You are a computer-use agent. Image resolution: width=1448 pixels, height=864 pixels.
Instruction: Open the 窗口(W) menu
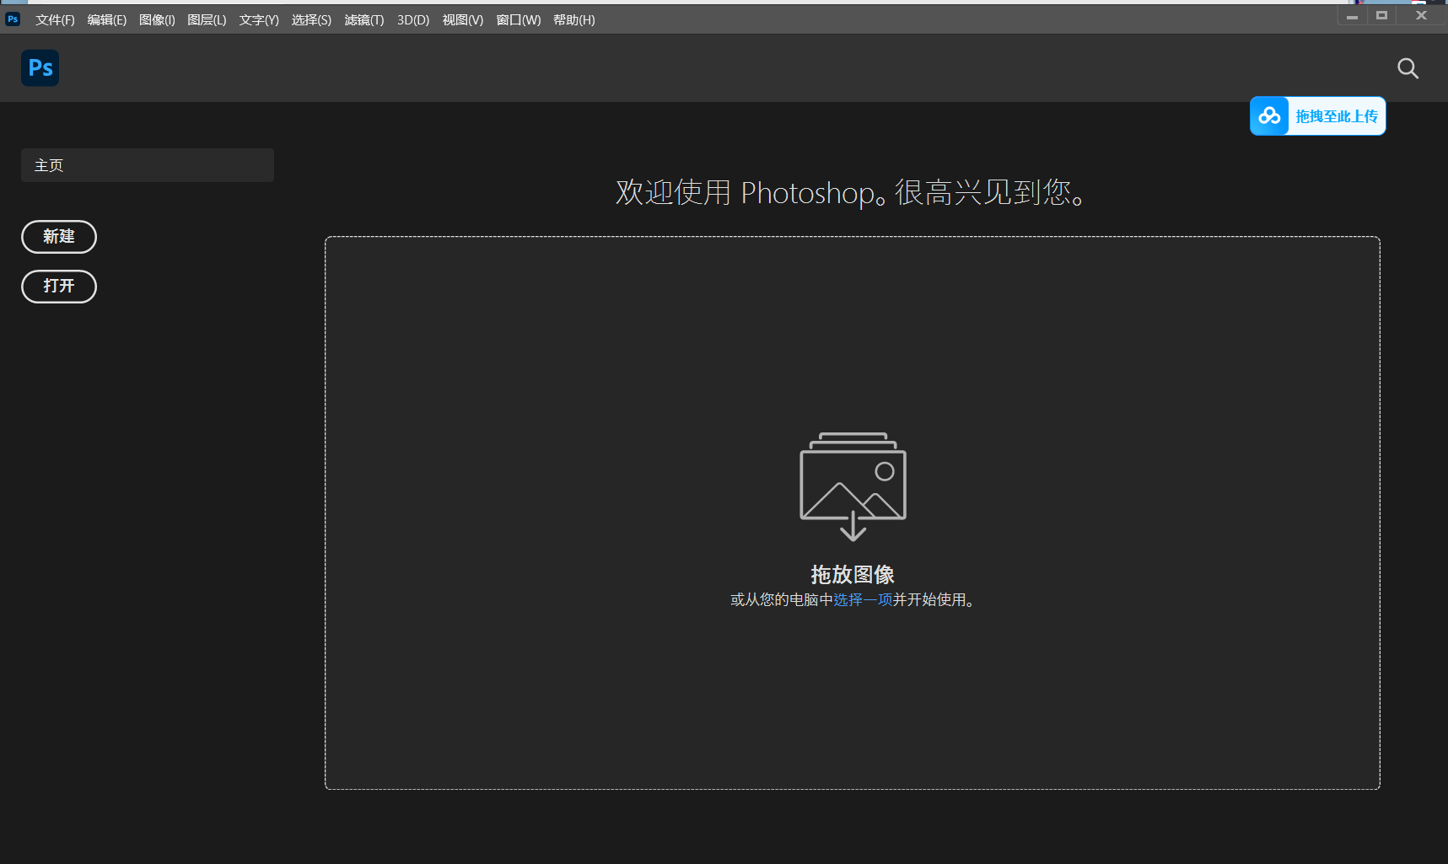coord(519,19)
